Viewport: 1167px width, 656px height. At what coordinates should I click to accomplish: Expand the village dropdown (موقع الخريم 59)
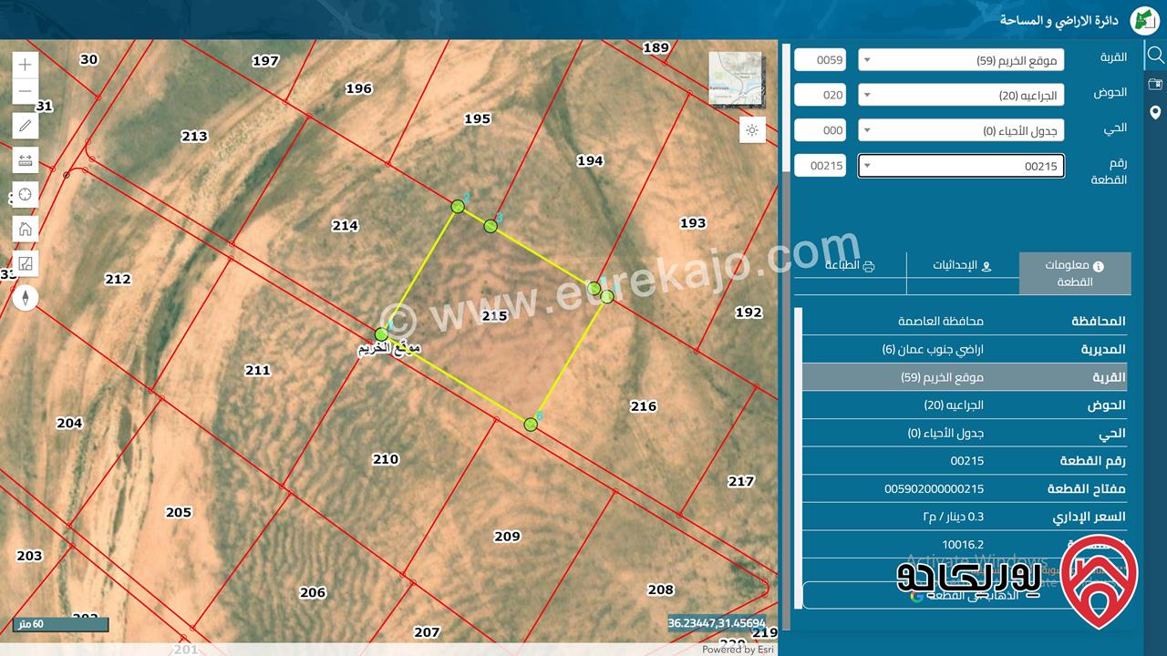961,60
